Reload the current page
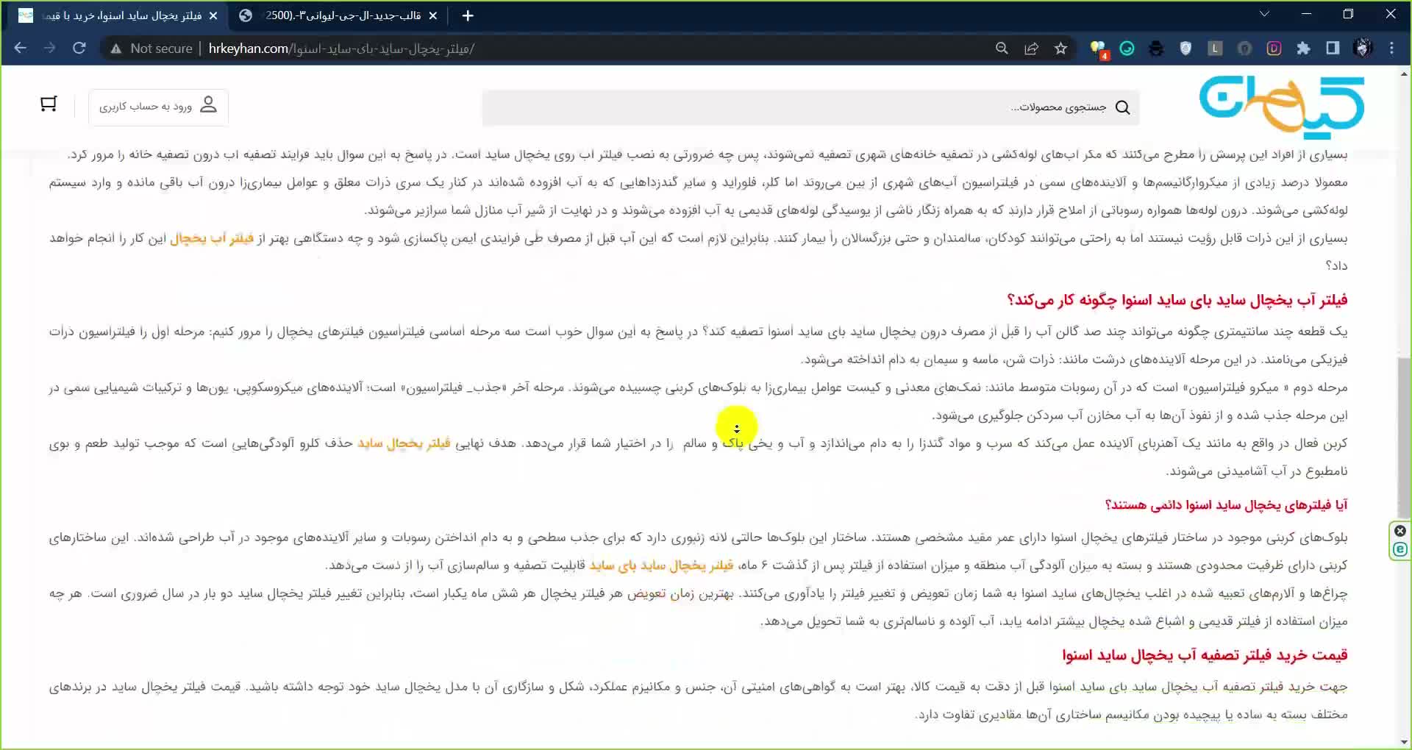The image size is (1412, 750). point(79,49)
